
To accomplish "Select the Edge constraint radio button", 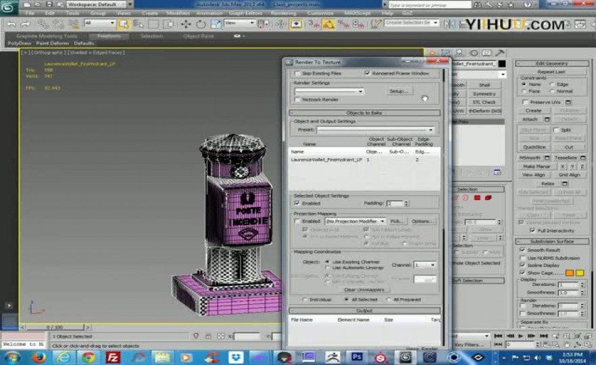I will click(x=551, y=84).
